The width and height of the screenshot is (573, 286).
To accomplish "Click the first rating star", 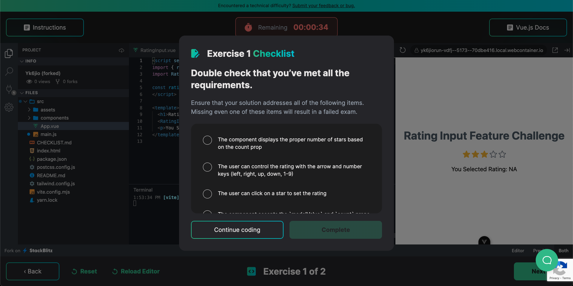I will [466, 155].
